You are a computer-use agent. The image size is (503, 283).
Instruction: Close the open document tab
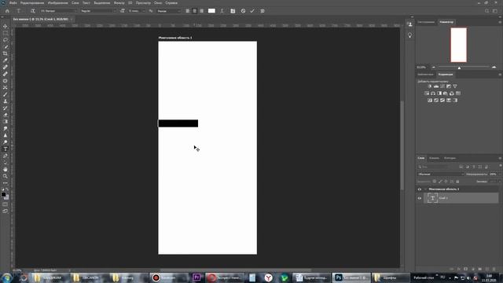[x=72, y=19]
